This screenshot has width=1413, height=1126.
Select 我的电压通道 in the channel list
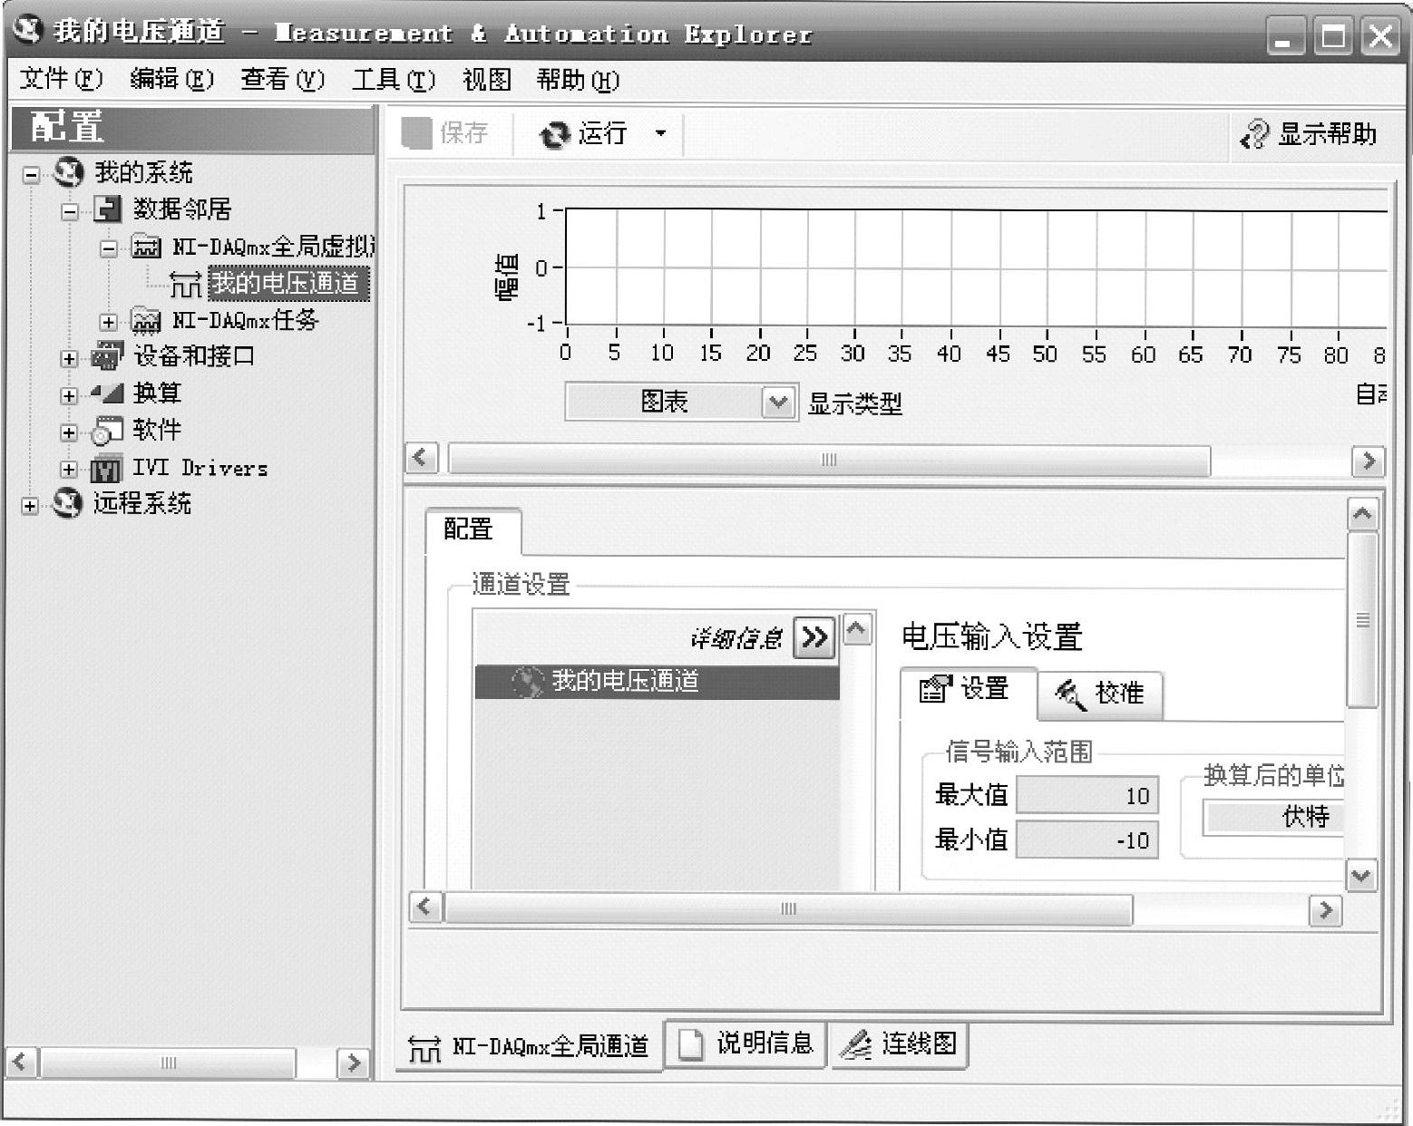pos(658,682)
